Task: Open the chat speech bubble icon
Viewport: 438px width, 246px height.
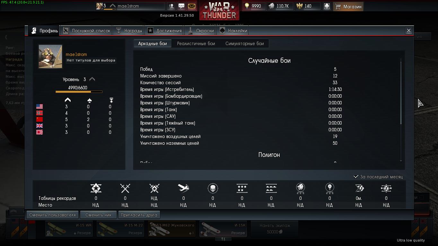Action: click(181, 6)
